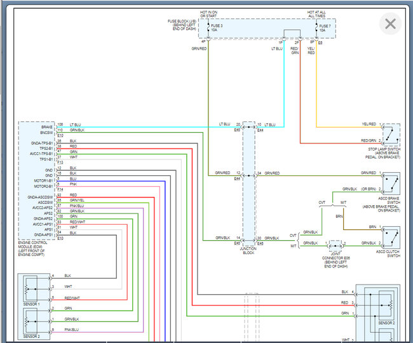
Task: Select the ASCDSW pin label
Action: (x=45, y=203)
